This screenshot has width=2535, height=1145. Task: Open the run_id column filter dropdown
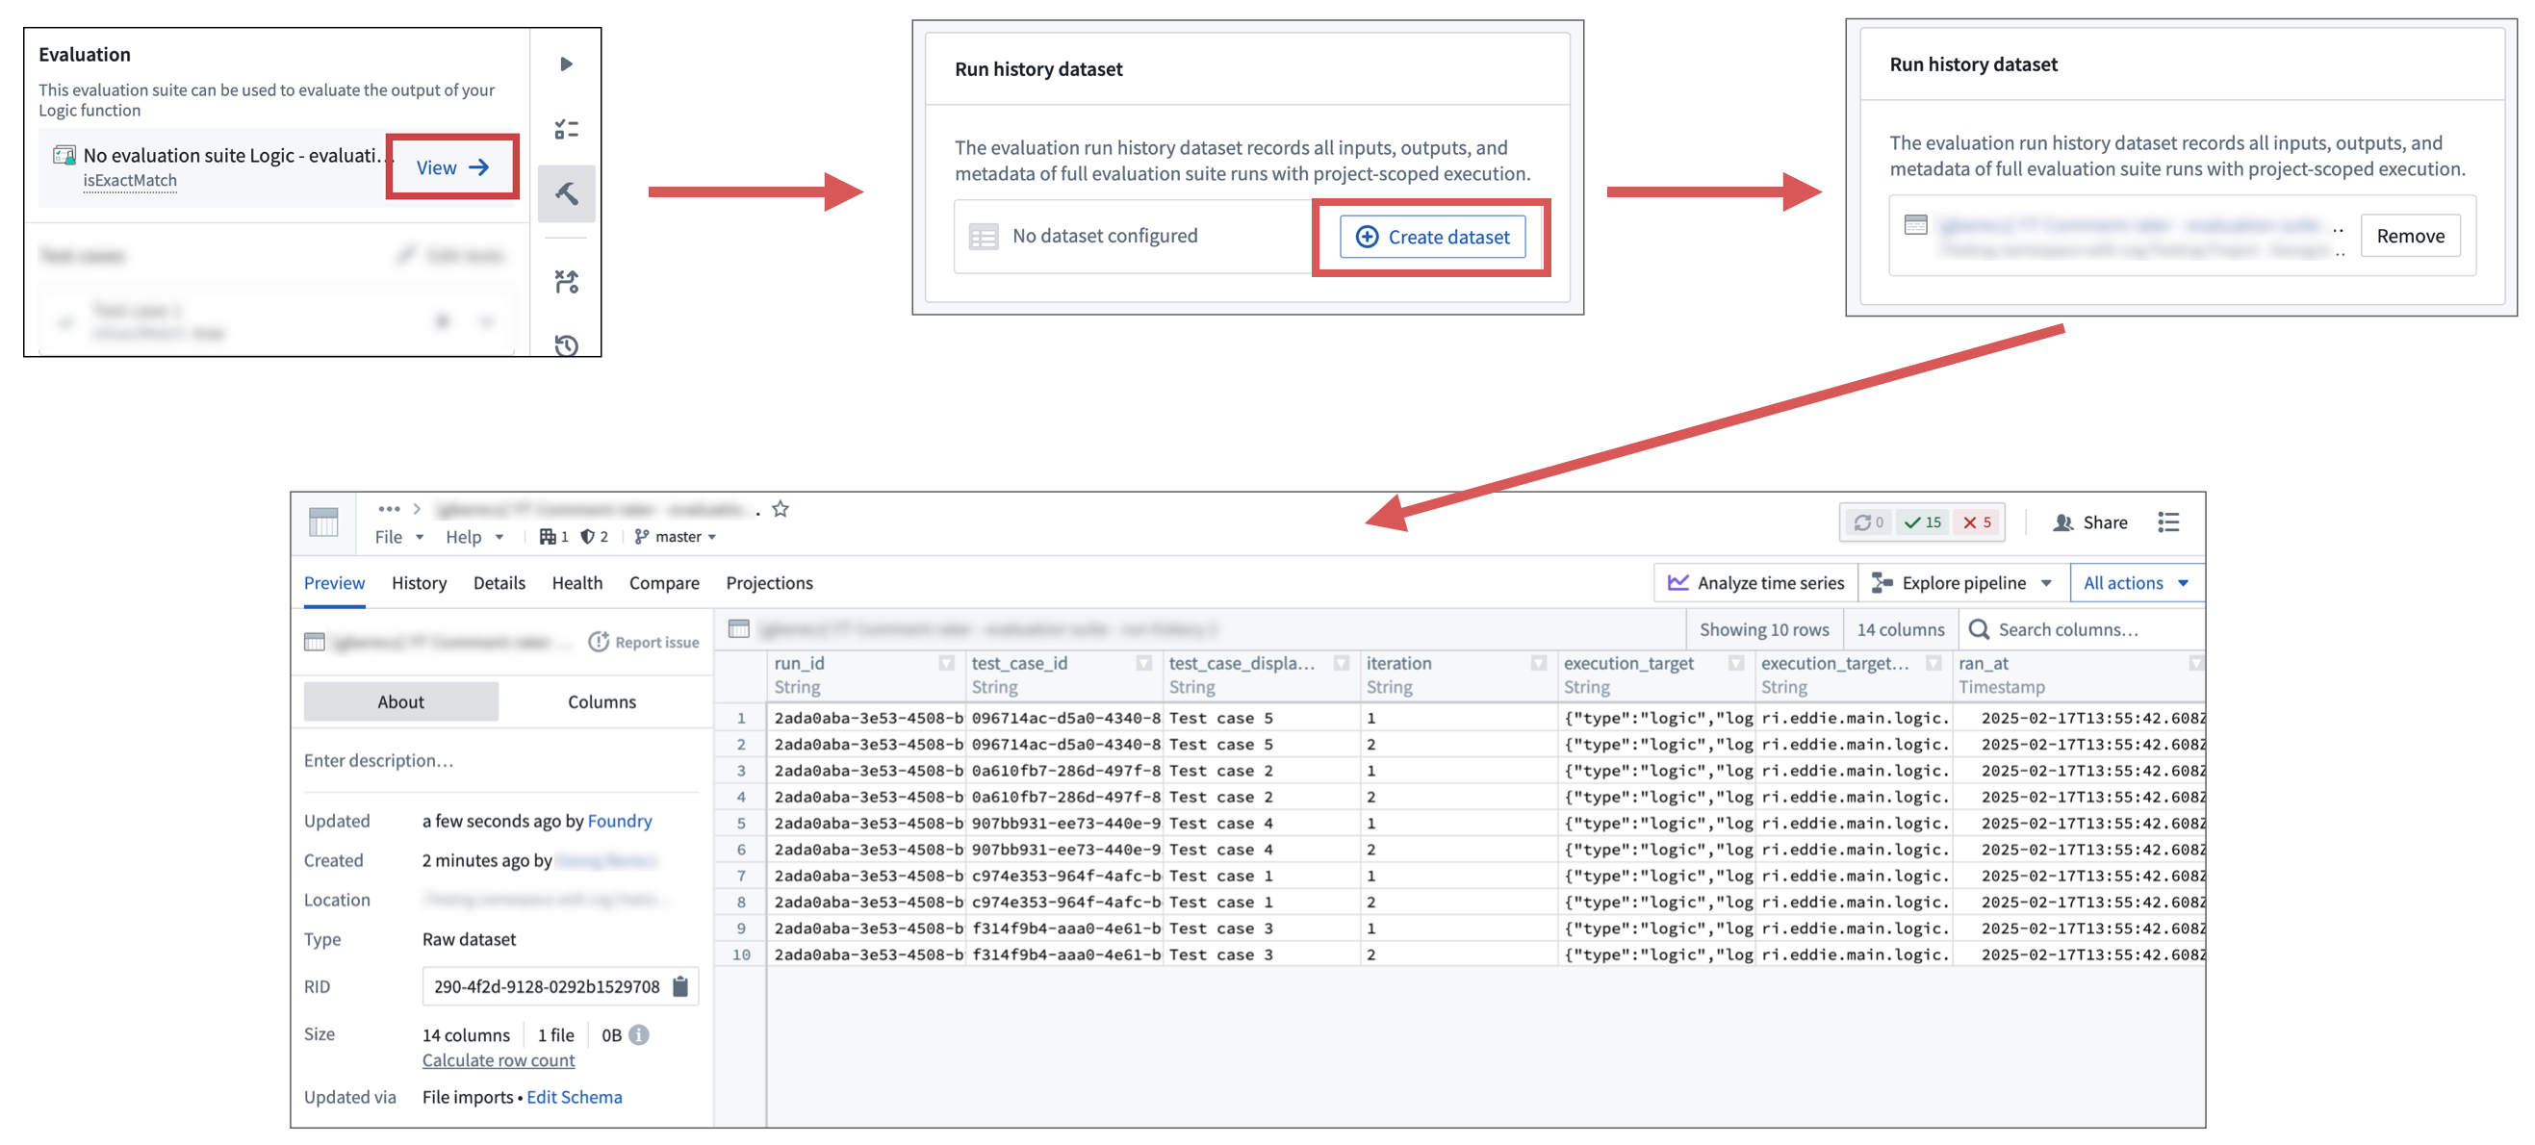click(946, 663)
